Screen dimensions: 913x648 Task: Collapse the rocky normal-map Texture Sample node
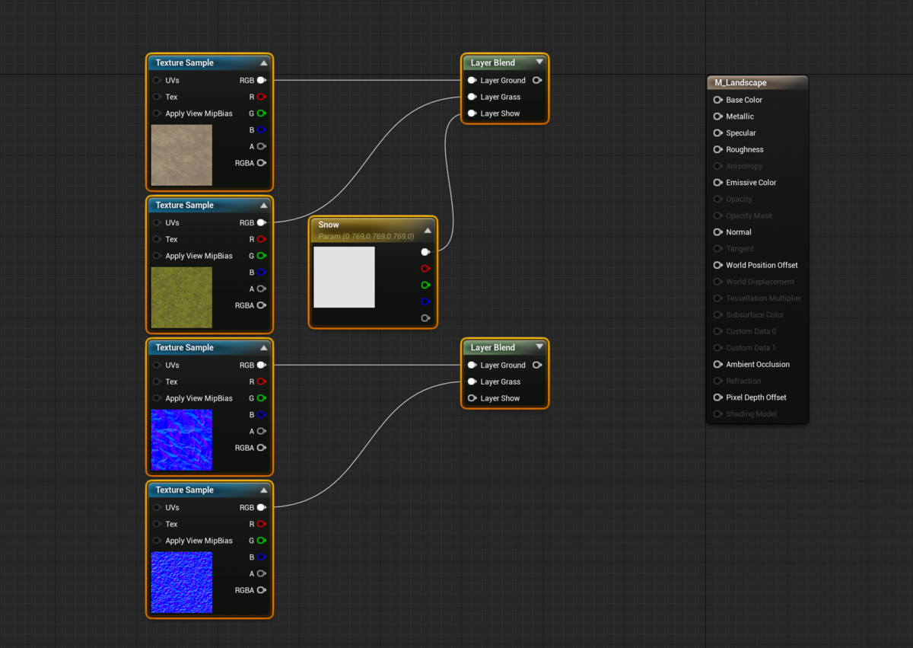[x=264, y=348]
